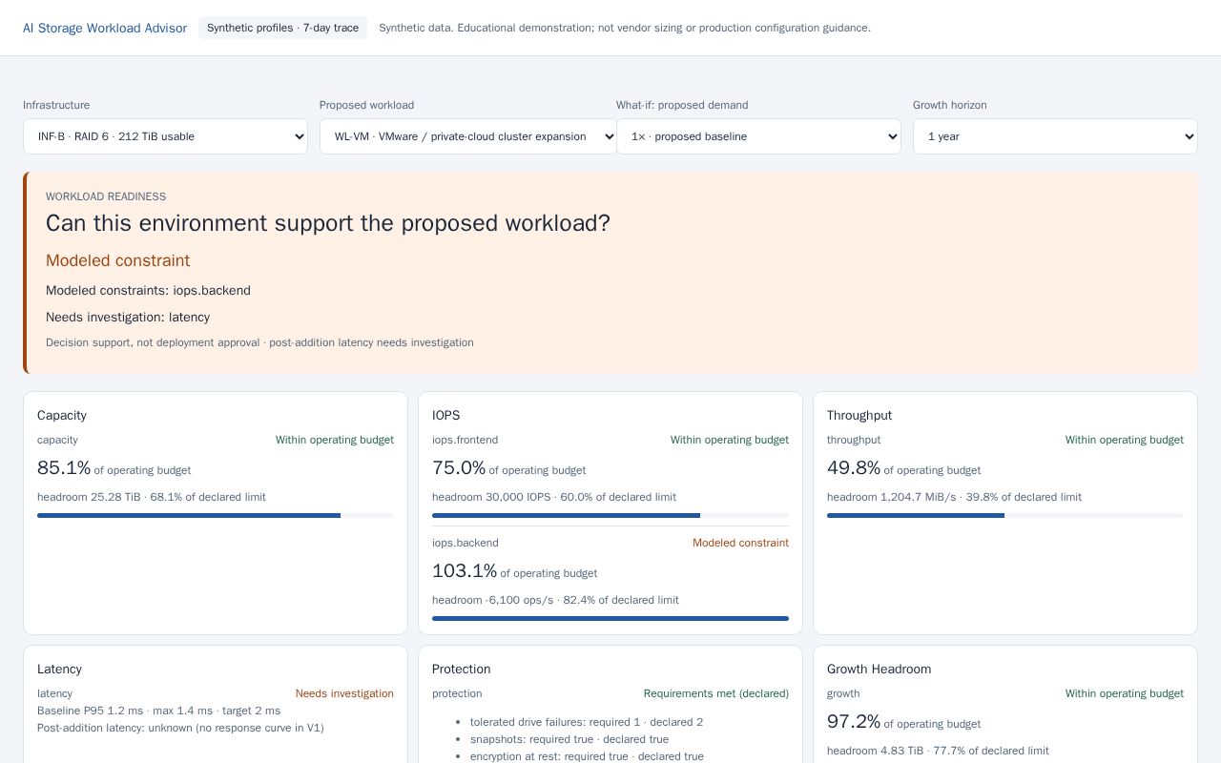Click the Synthetic data disclaimer text

625,28
